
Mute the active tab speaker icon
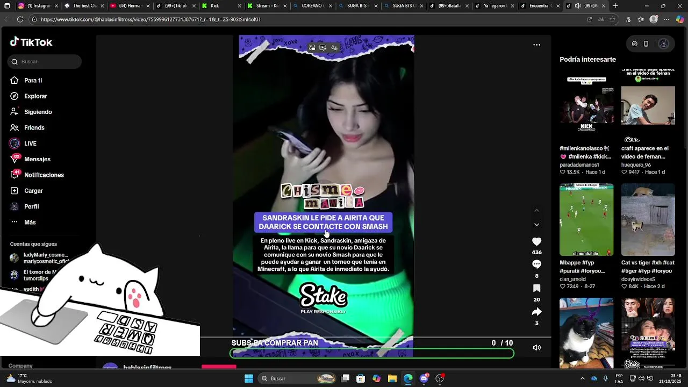point(578,6)
